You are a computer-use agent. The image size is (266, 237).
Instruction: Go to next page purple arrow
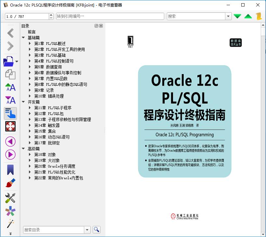pos(10,155)
